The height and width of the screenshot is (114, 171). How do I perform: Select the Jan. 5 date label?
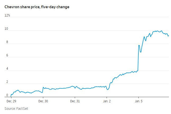pos(138,101)
